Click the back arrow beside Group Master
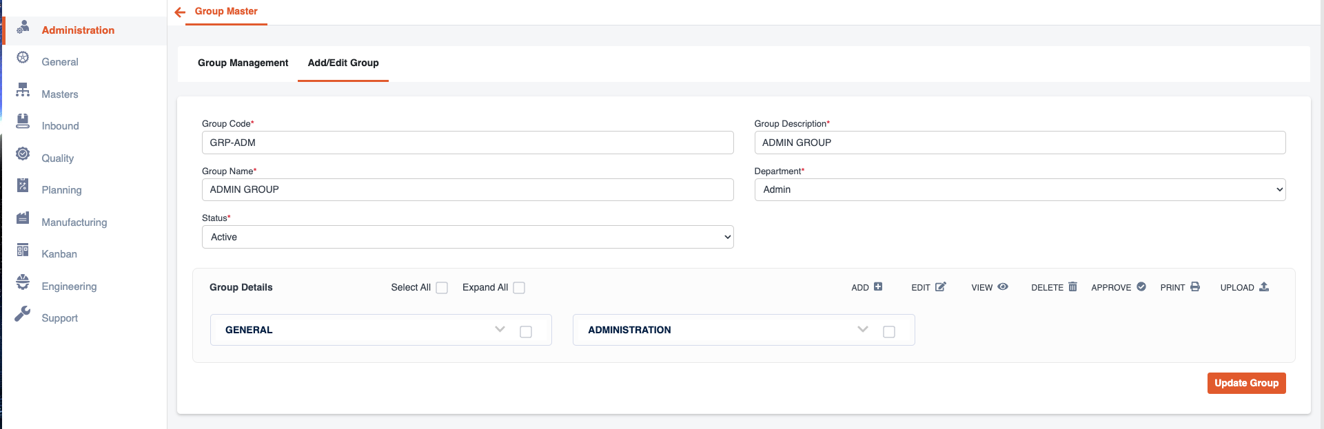1324x429 pixels. coord(180,12)
